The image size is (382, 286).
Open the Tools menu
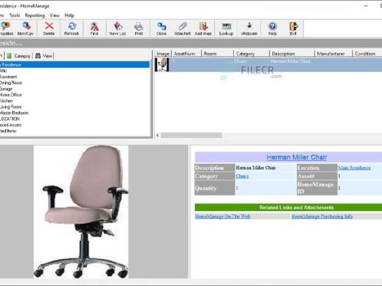click(x=14, y=15)
